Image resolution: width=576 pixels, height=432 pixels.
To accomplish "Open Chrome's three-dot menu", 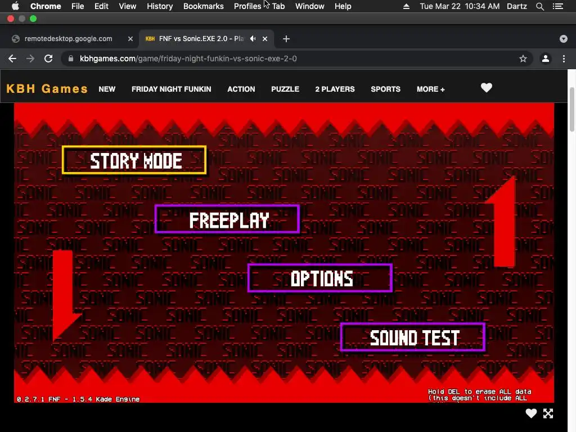I will (x=564, y=58).
